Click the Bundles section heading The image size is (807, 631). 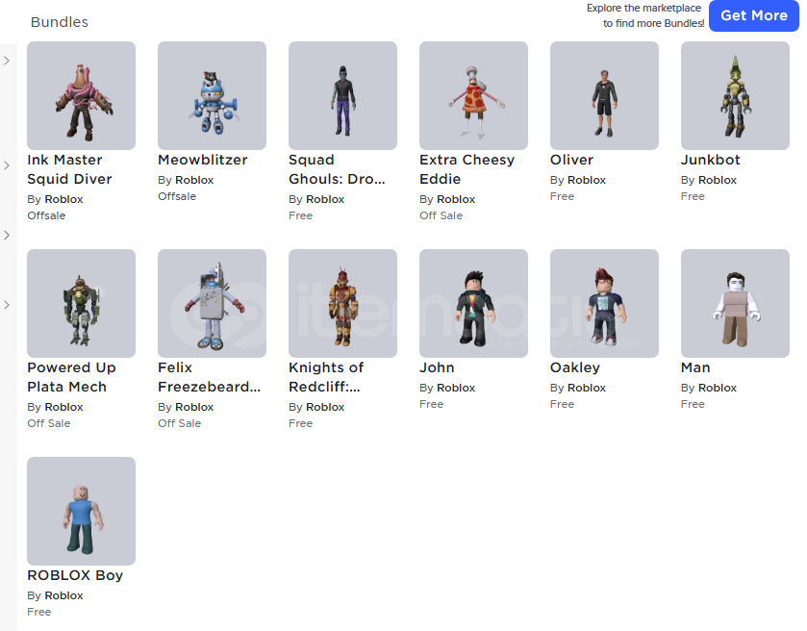(60, 22)
